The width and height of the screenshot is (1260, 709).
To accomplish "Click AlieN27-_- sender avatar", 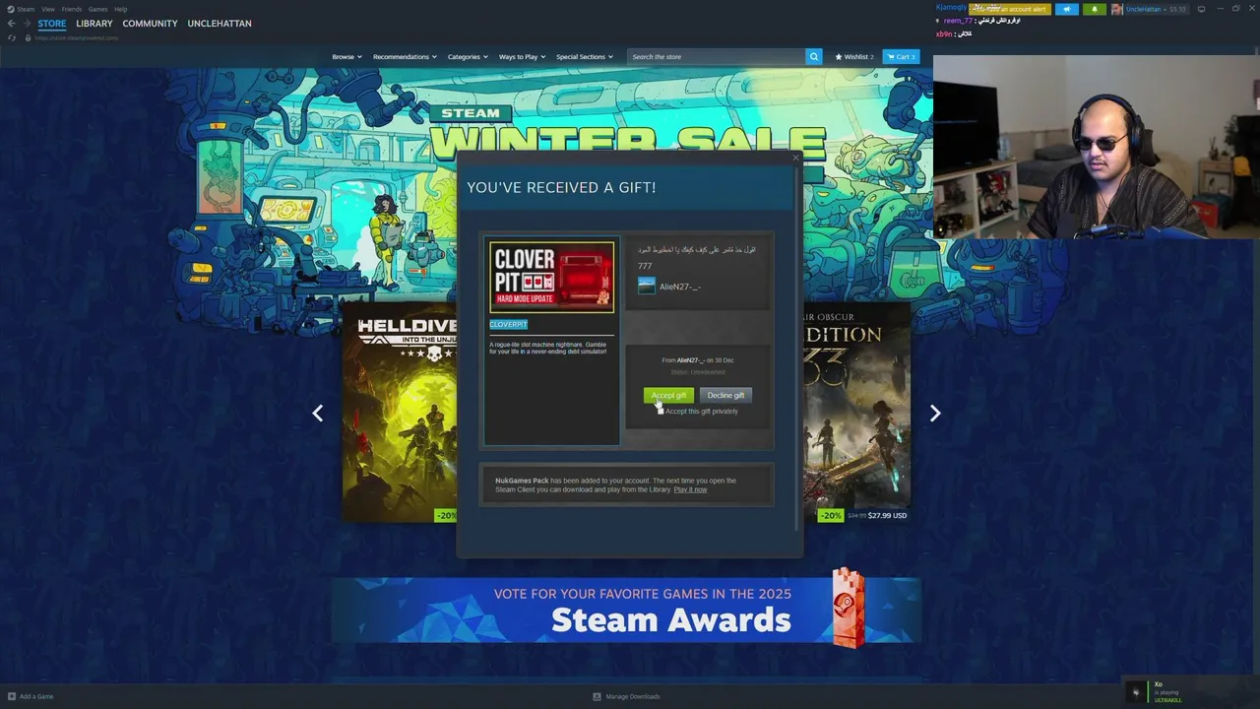I will coord(647,286).
